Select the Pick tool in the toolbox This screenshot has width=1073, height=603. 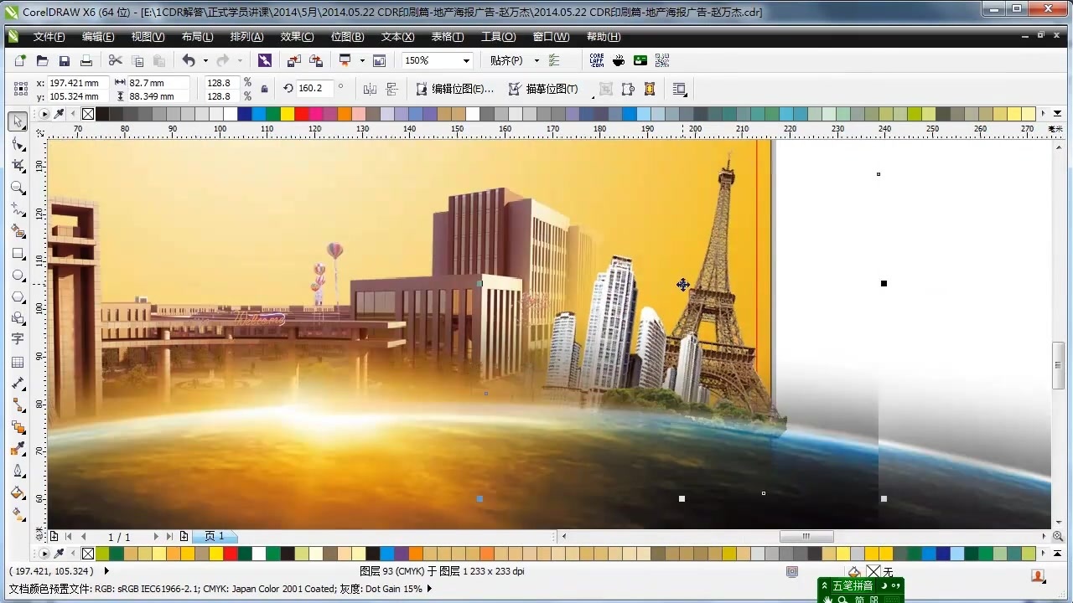click(18, 122)
